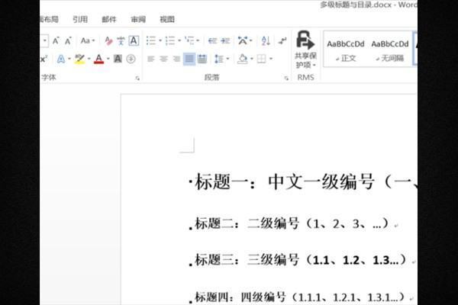Expand Text Effects dropdown arrow
The width and height of the screenshot is (458, 305).
69,59
